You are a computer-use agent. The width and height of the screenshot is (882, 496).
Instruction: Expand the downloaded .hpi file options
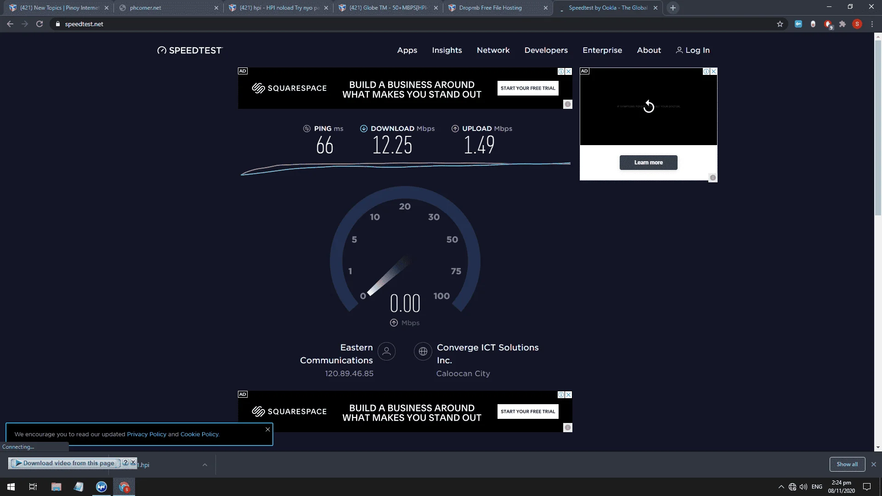205,465
